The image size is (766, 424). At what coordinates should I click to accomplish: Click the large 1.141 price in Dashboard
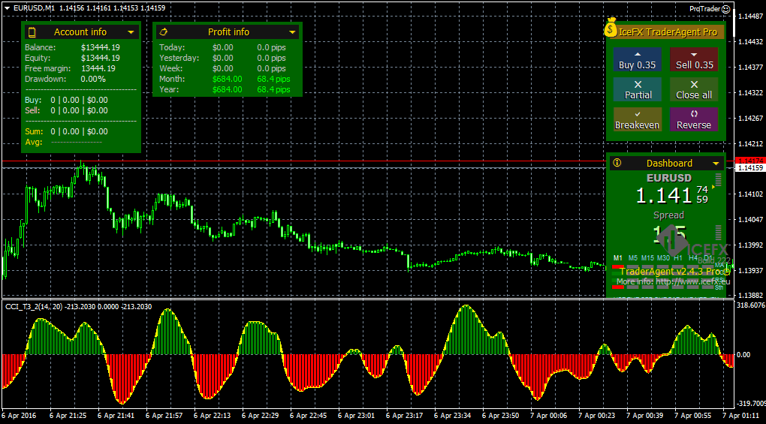663,196
